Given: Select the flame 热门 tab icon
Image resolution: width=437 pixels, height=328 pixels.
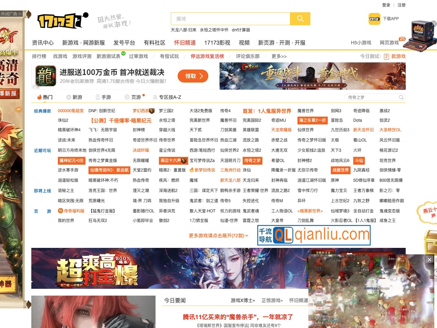Looking at the screenshot, I should (39, 97).
